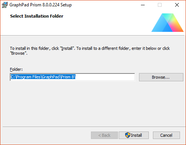Click the separator line above the buttons
The height and width of the screenshot is (145, 186).
point(94,127)
